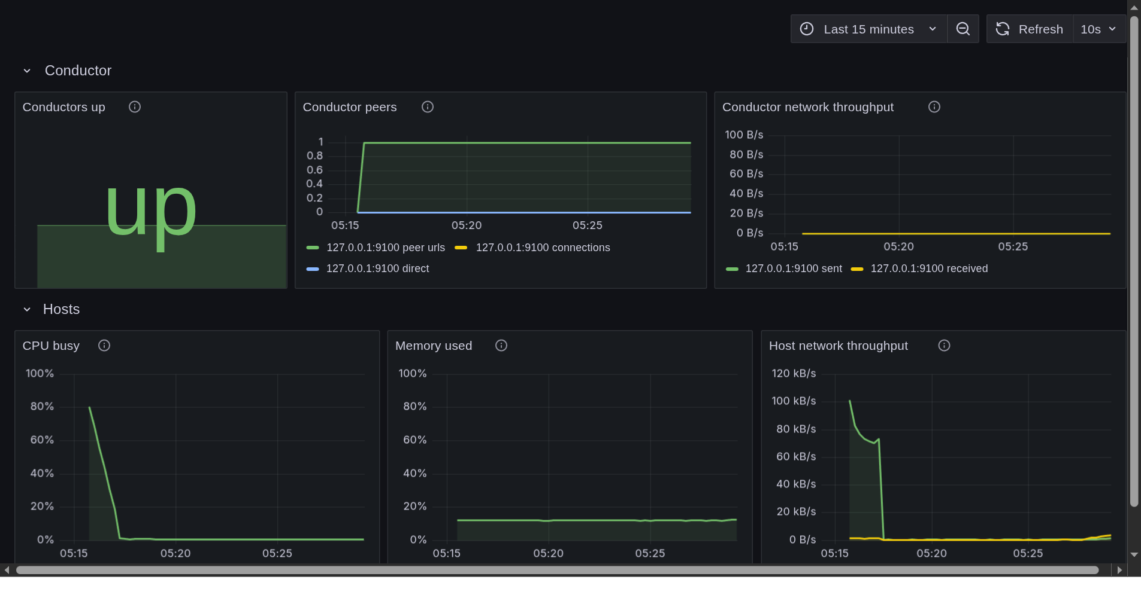Click the scroll left arrow
Image resolution: width=1141 pixels, height=610 pixels.
(x=7, y=570)
